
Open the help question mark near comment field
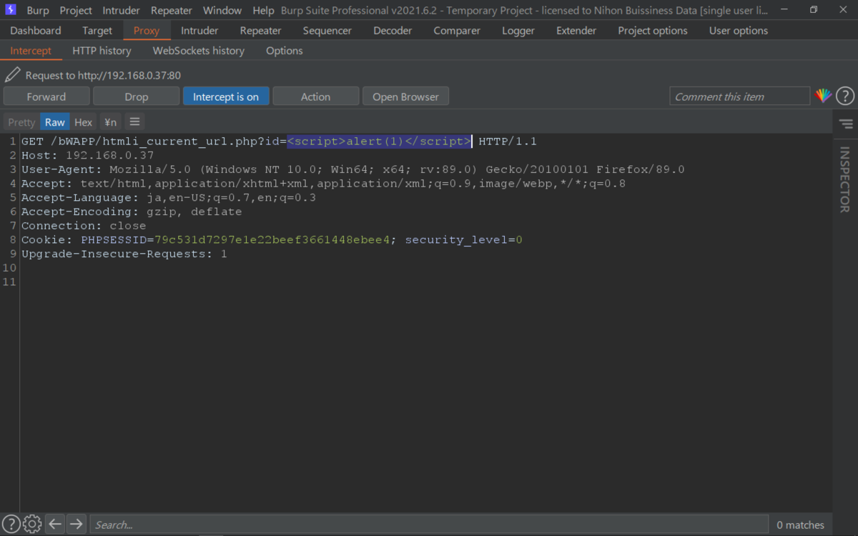coord(845,96)
